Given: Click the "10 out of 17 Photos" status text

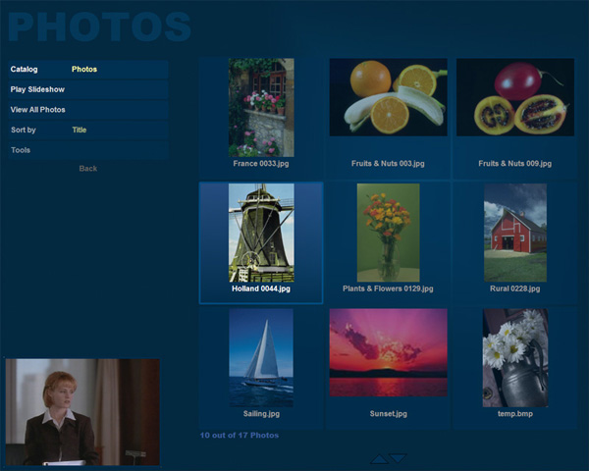Looking at the screenshot, I should (240, 436).
